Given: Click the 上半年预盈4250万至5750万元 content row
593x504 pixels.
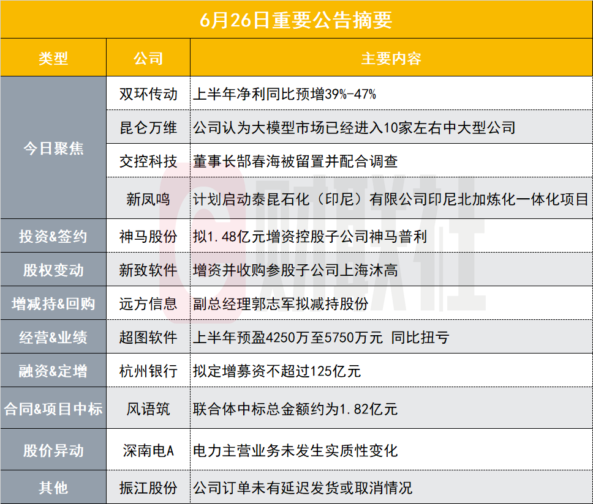Looking at the screenshot, I should [391, 337].
